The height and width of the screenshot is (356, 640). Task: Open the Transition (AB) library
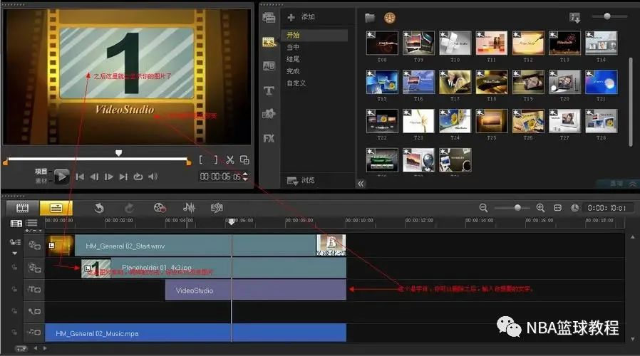[269, 66]
